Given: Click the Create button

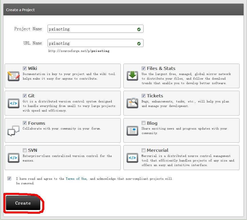Looking at the screenshot, I should 23,203.
